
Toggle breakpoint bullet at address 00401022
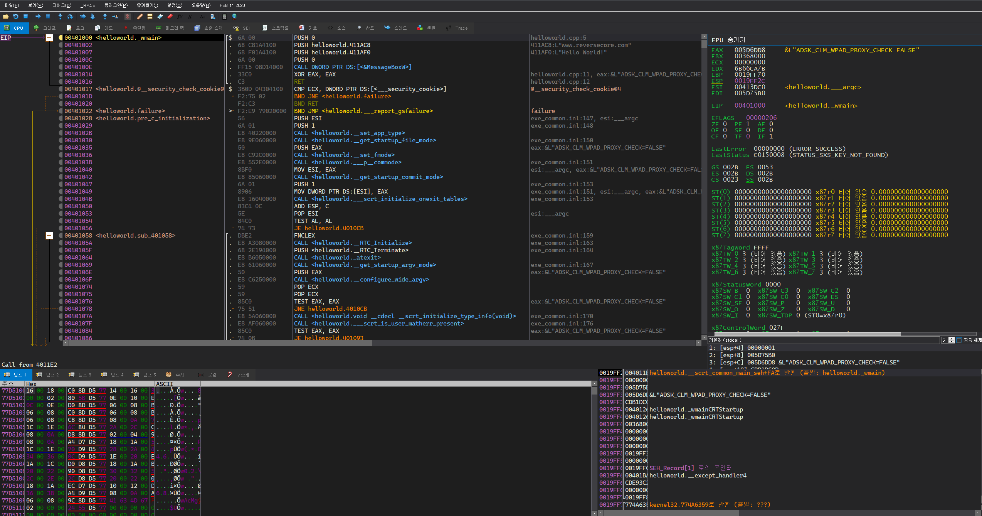point(61,111)
